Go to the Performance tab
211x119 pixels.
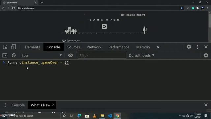[119, 47]
